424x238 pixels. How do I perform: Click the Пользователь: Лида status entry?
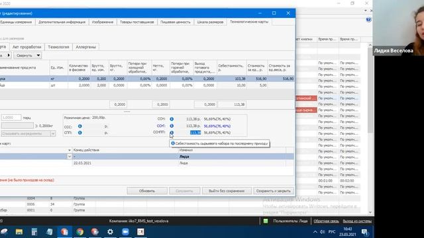[x=290, y=221]
